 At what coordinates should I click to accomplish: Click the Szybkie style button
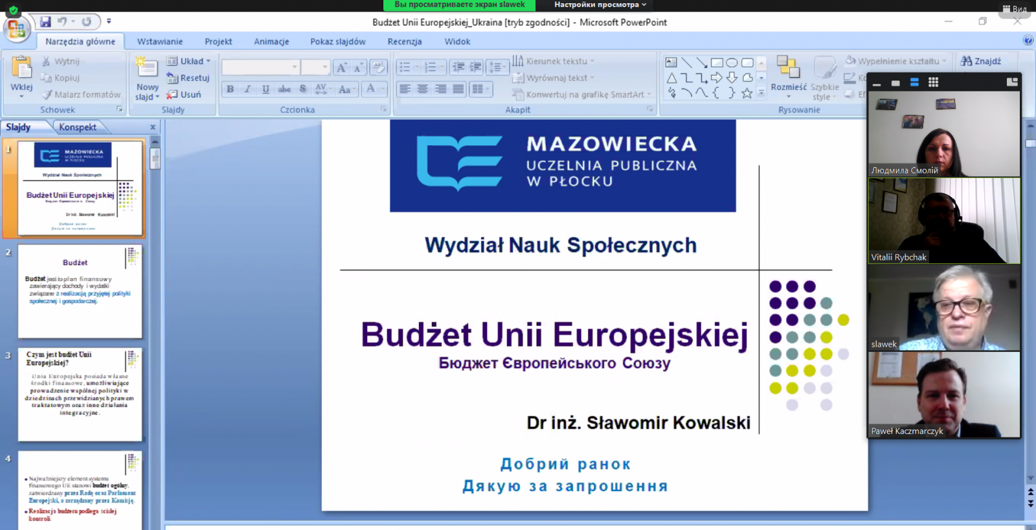824,78
